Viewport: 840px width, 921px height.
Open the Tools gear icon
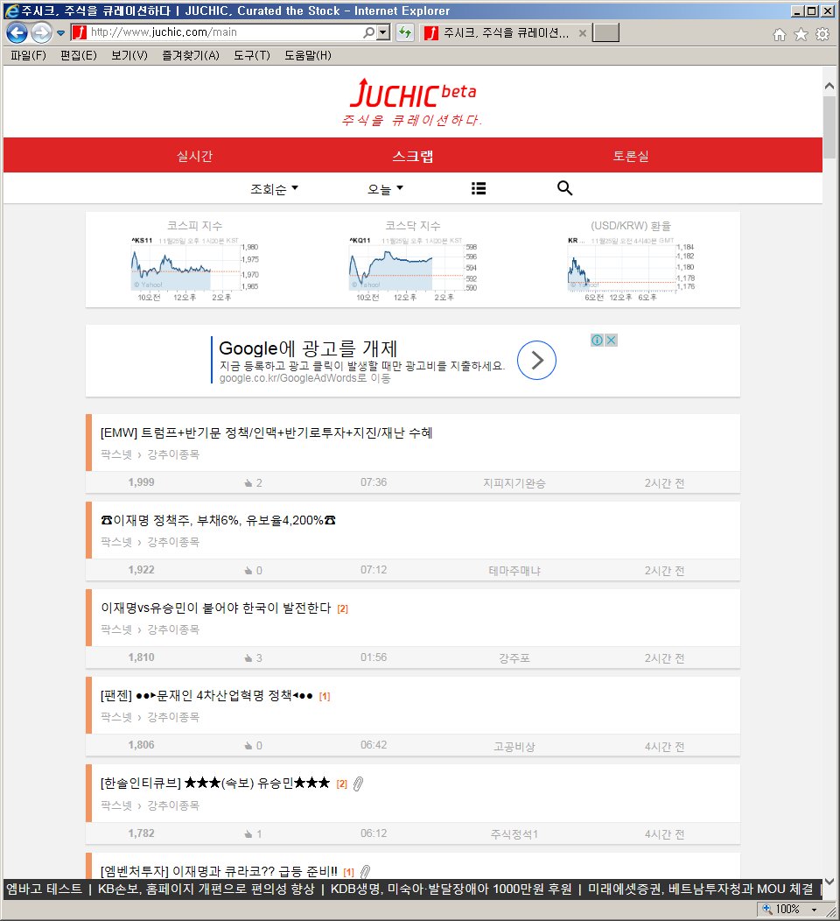(x=822, y=34)
